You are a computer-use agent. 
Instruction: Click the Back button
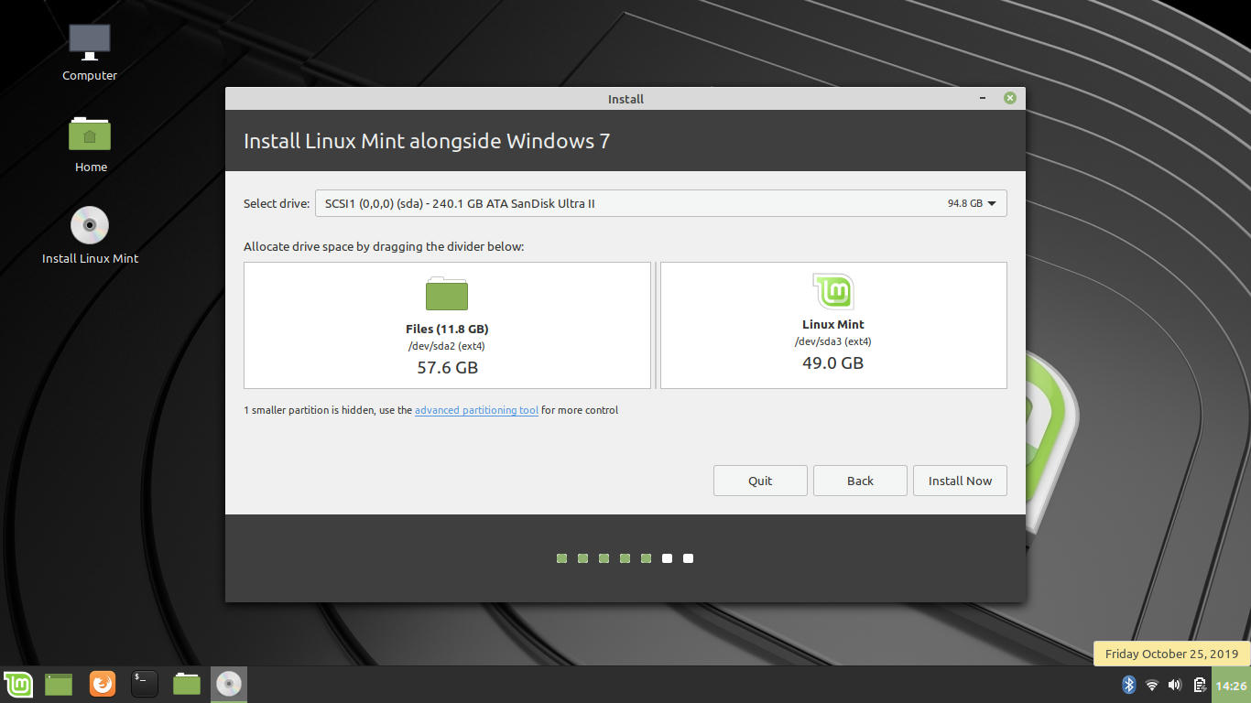(x=860, y=481)
